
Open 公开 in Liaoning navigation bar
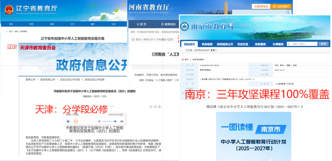point(73,24)
